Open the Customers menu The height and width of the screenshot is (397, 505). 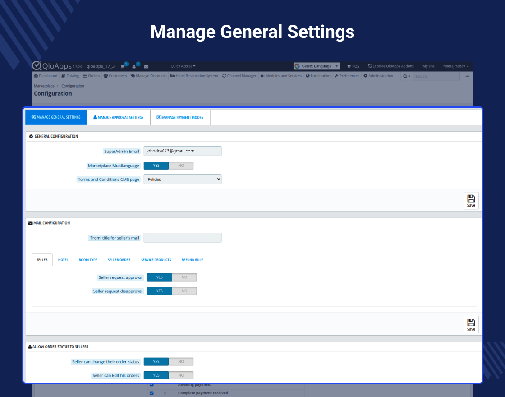click(x=115, y=76)
